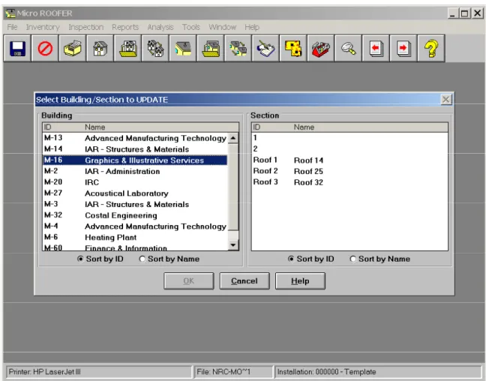
Task: Click building list scroll down arrow
Action: click(x=232, y=245)
